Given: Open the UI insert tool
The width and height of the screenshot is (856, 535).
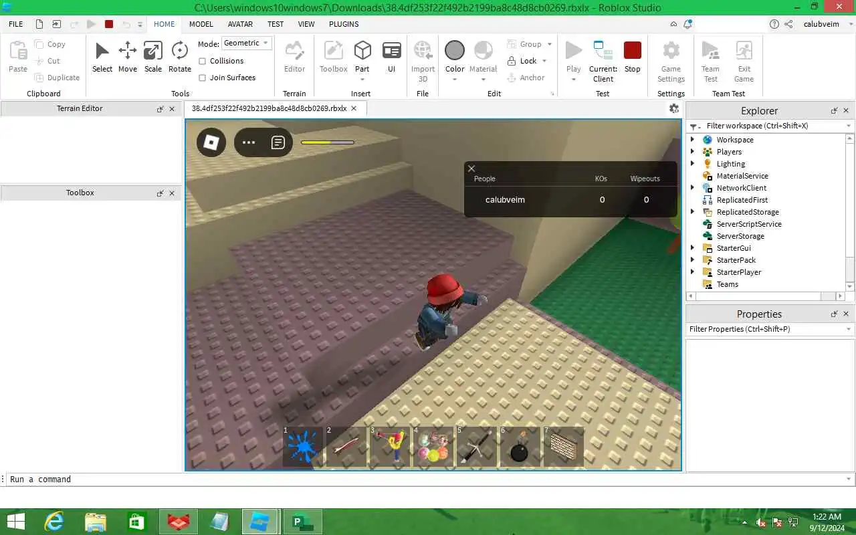Looking at the screenshot, I should (x=392, y=57).
